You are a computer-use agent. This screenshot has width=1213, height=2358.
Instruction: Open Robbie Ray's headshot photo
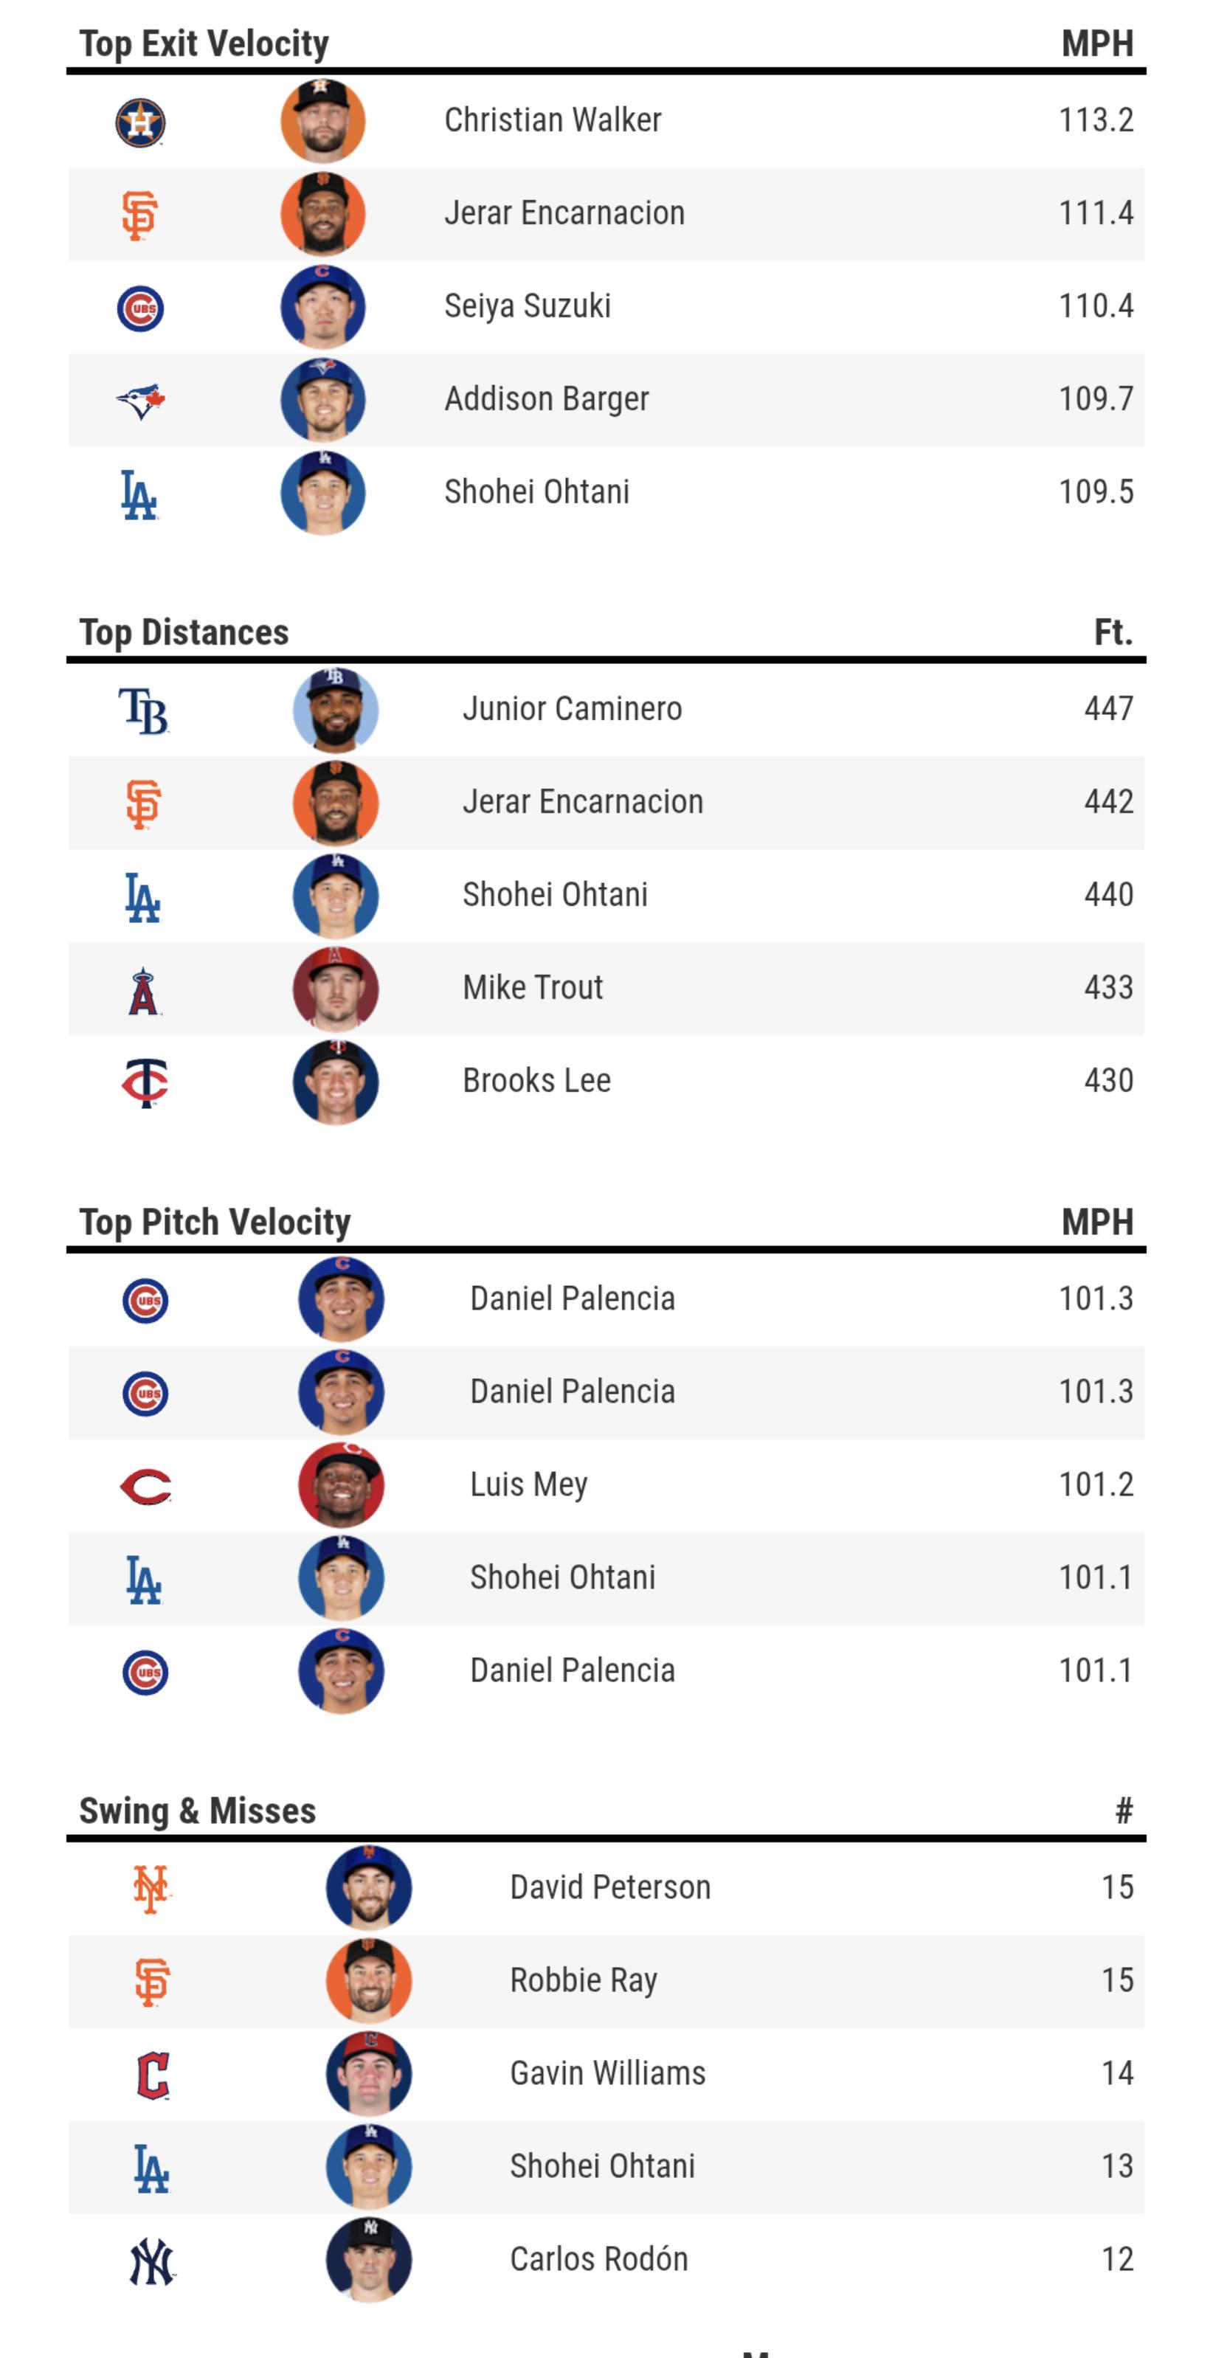coord(369,1981)
